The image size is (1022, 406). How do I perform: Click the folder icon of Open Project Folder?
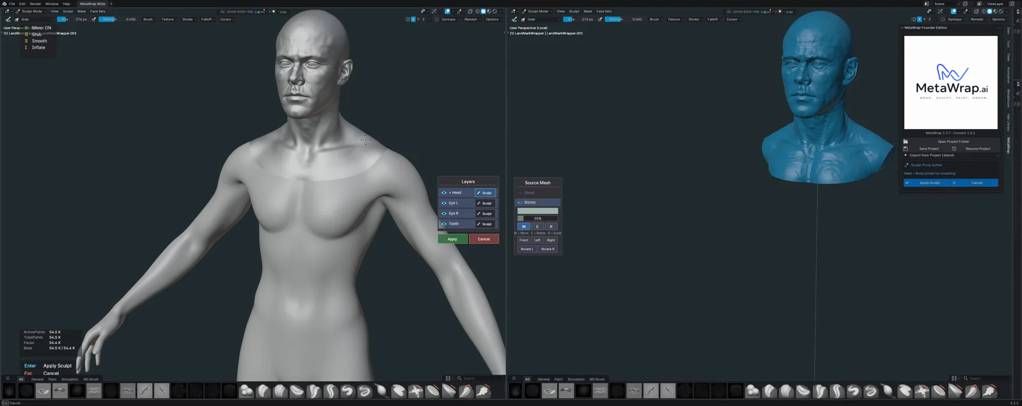point(905,142)
